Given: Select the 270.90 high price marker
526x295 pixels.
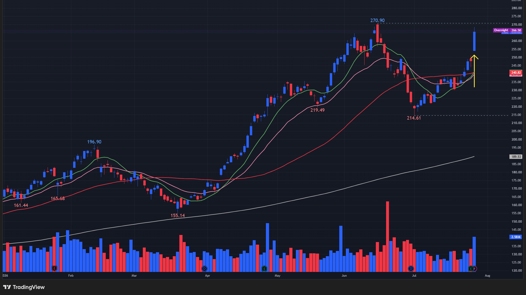Looking at the screenshot, I should coord(377,20).
